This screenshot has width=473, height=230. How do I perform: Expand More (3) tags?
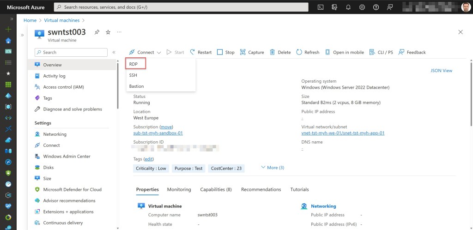tap(273, 168)
